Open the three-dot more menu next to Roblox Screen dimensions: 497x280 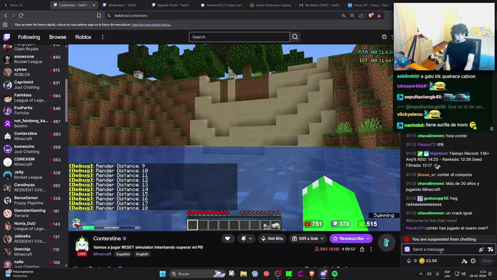pyautogui.click(x=103, y=37)
